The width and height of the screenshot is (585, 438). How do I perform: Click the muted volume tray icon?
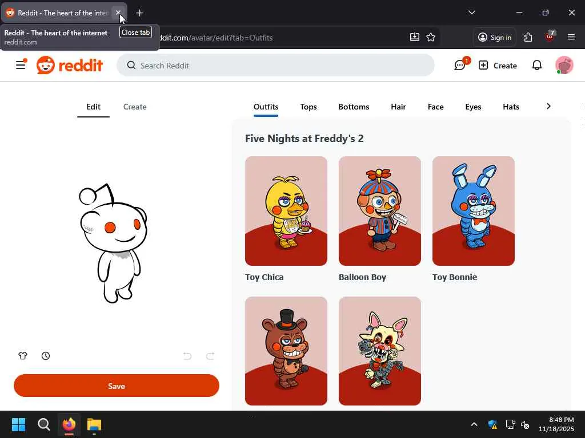526,424
